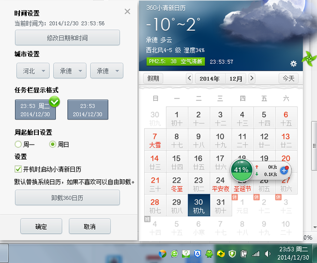Choose taskbar format with weekday 周二

(x=35, y=110)
